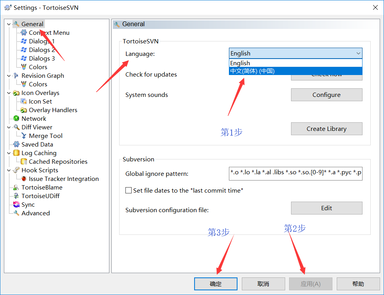Click the Sync icon
Image resolution: width=384 pixels, height=295 pixels.
click(x=16, y=205)
